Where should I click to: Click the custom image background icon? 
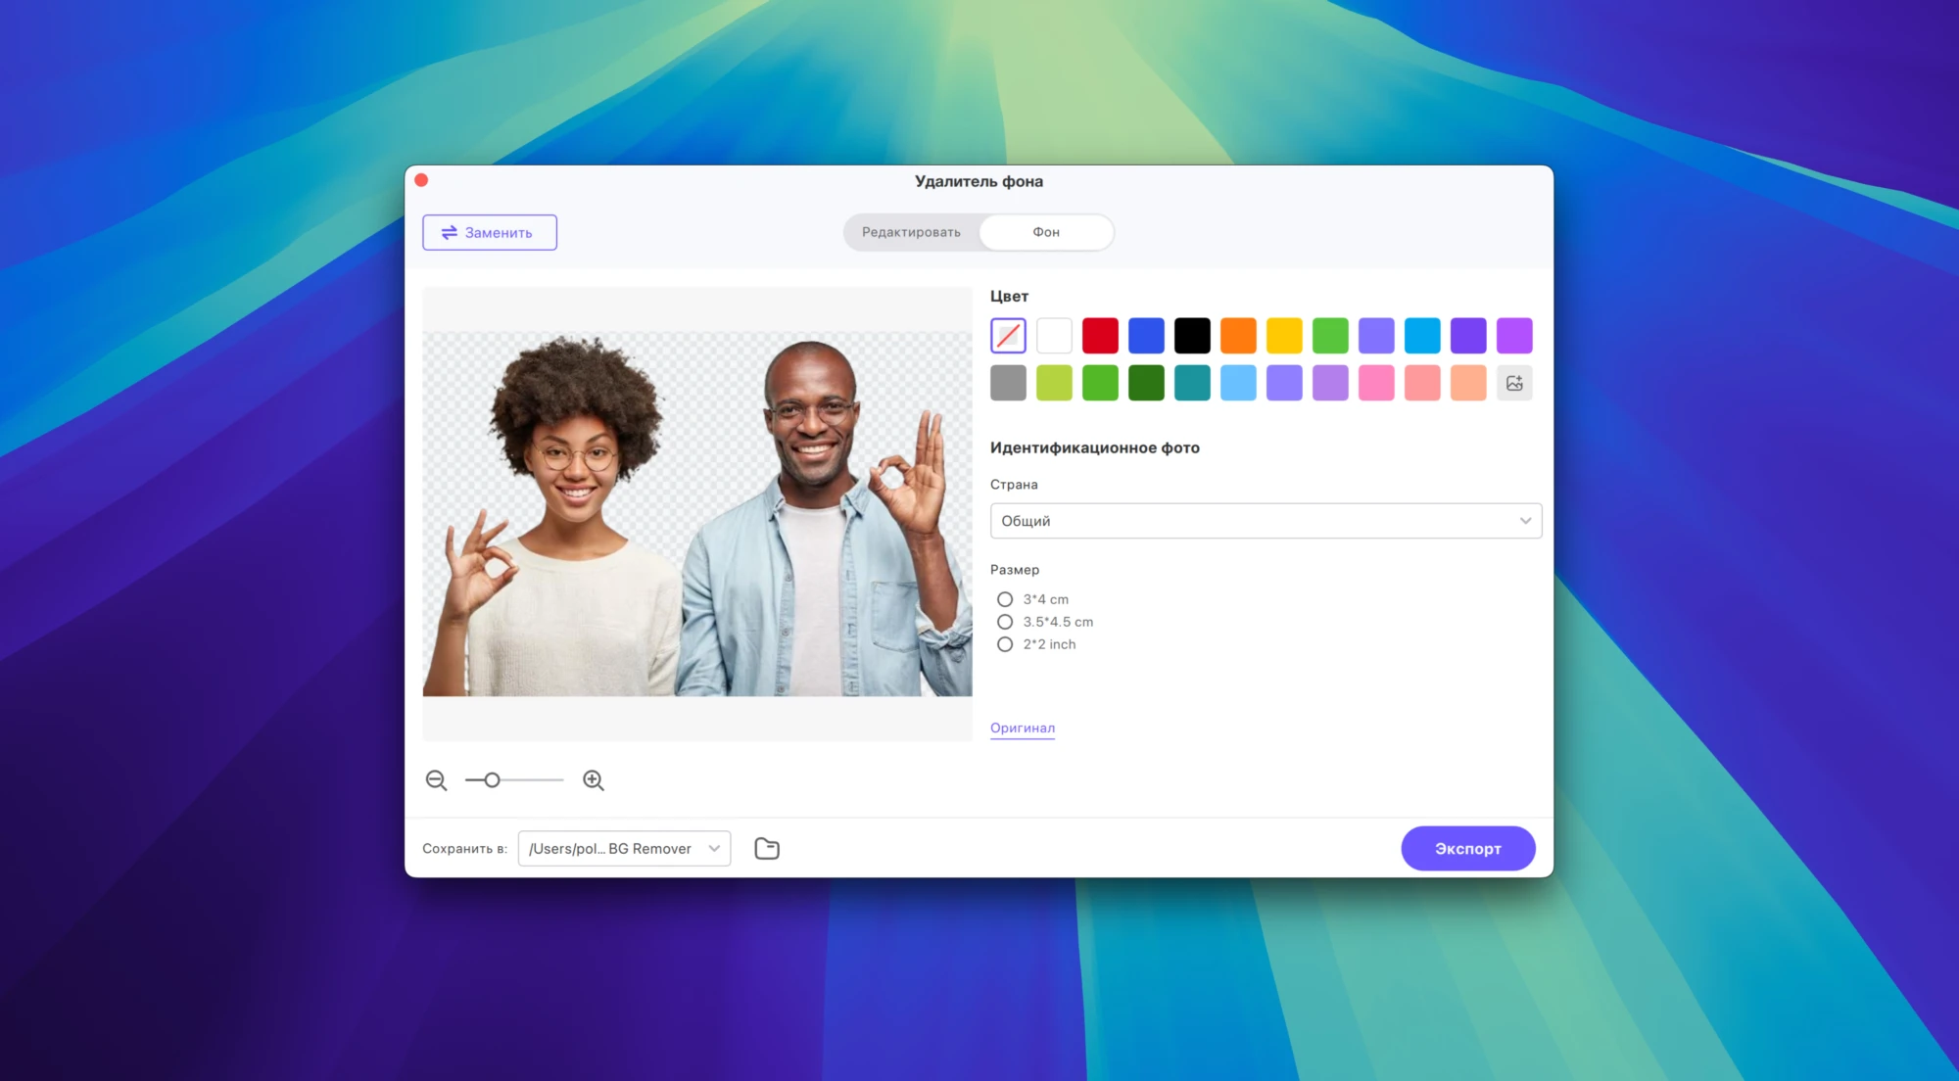pyautogui.click(x=1514, y=383)
